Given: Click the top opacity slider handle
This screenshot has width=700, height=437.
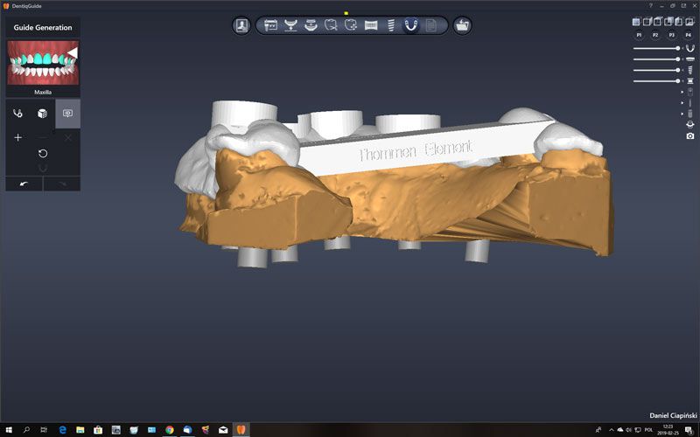Looking at the screenshot, I should tap(678, 48).
